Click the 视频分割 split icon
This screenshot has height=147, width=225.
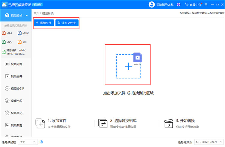[7, 64]
